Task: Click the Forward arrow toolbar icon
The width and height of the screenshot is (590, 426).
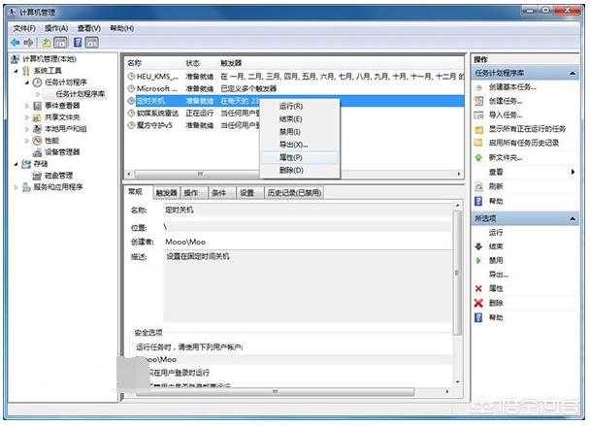Action: coord(28,43)
